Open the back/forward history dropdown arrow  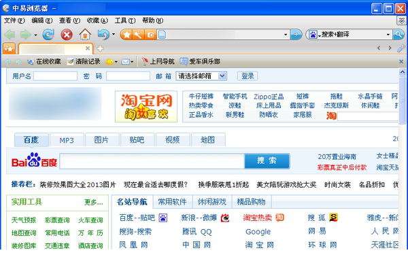coord(35,35)
